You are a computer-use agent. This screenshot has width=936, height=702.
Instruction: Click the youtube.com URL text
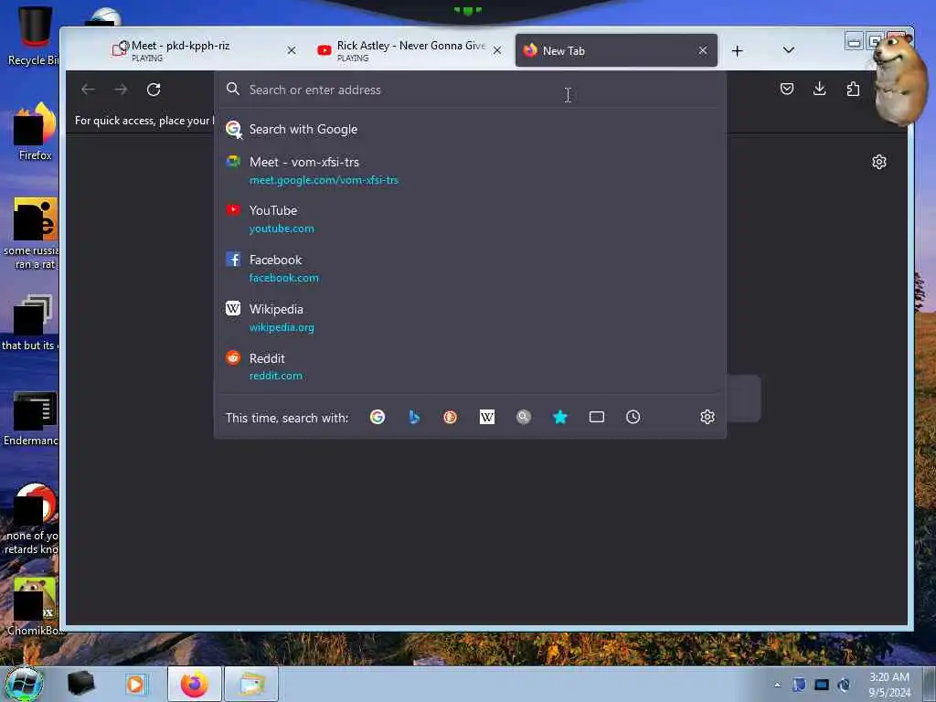point(282,228)
